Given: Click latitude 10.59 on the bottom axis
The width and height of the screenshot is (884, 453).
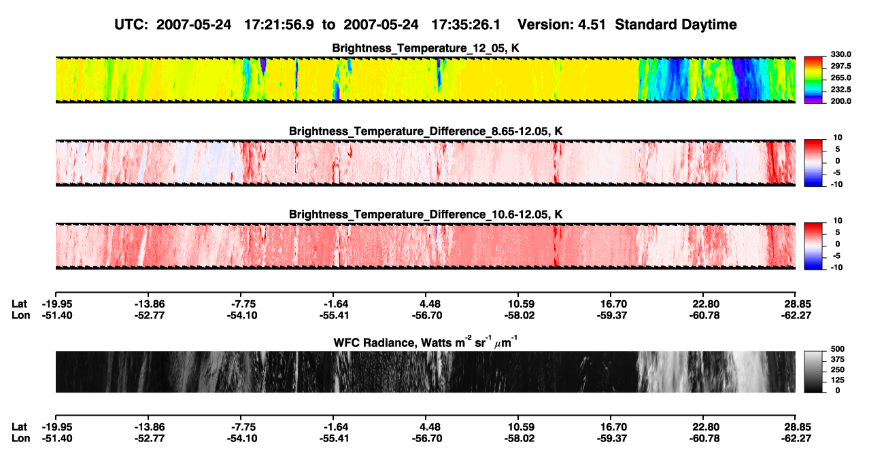Looking at the screenshot, I should [x=518, y=427].
